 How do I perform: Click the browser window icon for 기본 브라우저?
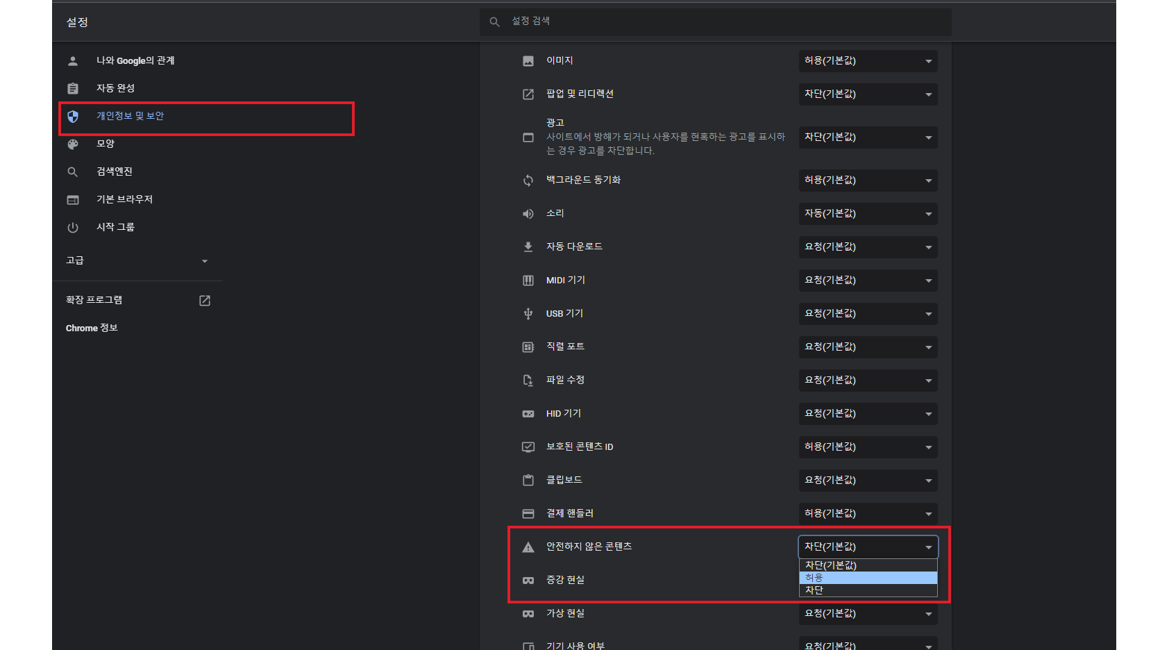point(73,200)
